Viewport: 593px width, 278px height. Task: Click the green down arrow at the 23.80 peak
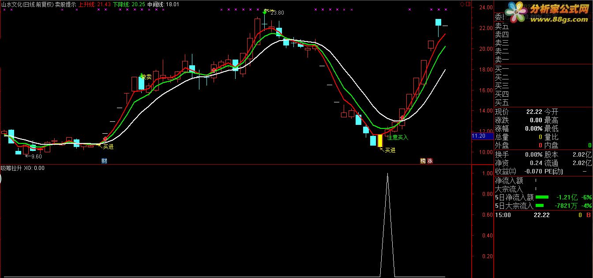point(264,11)
